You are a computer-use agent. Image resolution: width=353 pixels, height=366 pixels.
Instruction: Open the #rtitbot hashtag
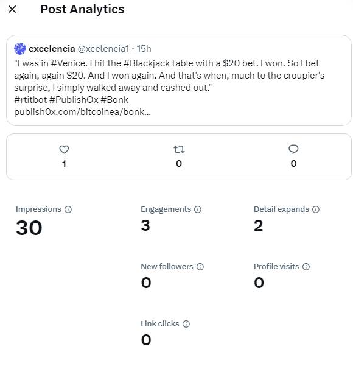click(x=30, y=100)
